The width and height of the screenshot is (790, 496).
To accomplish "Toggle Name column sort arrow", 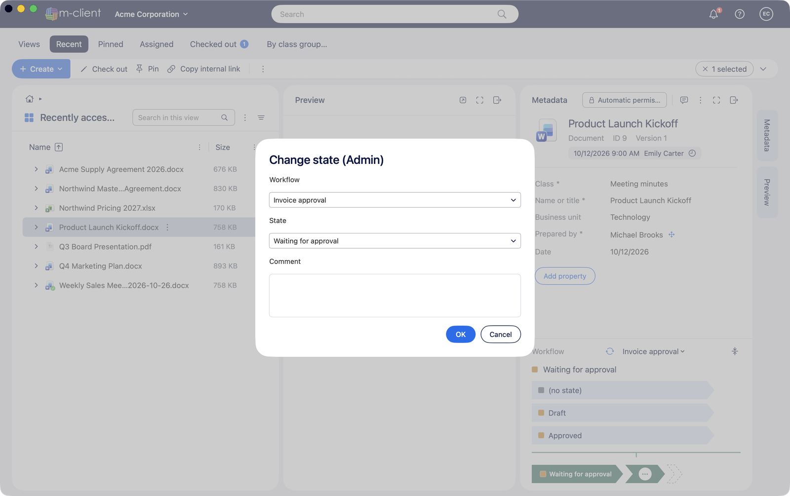I will point(59,147).
